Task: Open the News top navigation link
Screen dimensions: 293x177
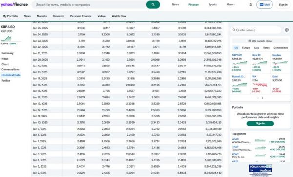Action: tap(175, 5)
